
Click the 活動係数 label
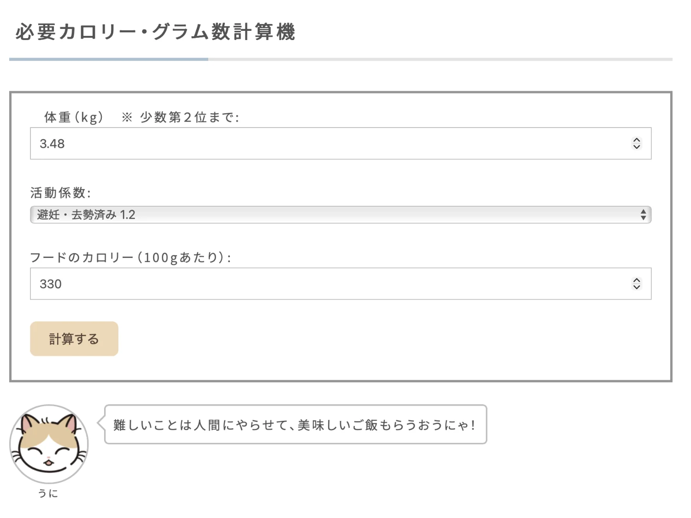pyautogui.click(x=60, y=192)
